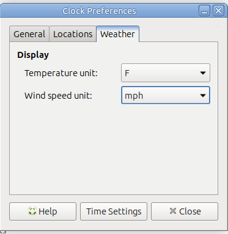Viewport: 228px width, 234px height.
Task: Select the Weather tab
Action: tap(117, 34)
